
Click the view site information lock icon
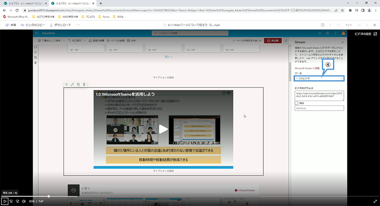tap(24, 10)
